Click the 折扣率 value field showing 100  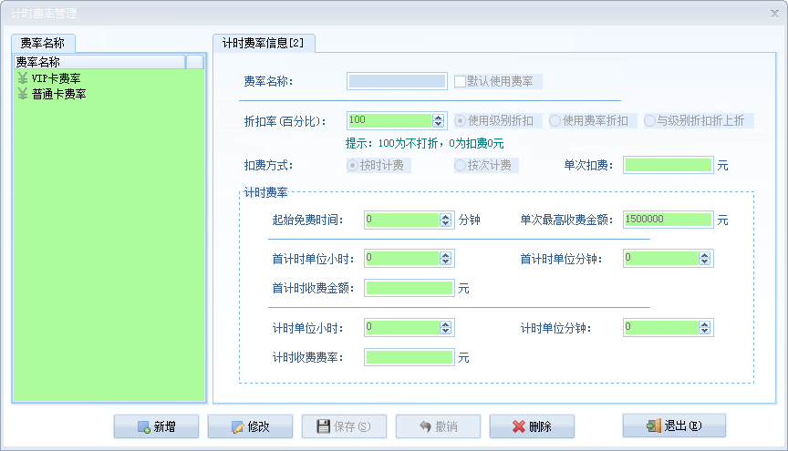389,120
